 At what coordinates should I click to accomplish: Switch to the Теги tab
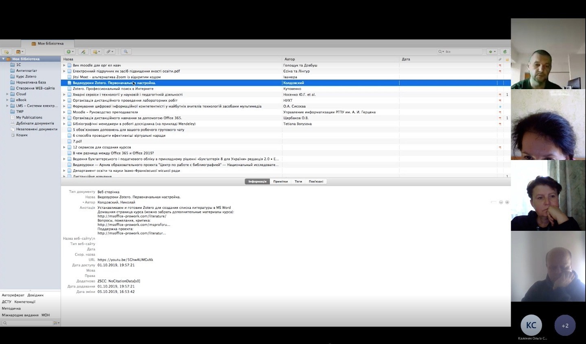(x=298, y=182)
